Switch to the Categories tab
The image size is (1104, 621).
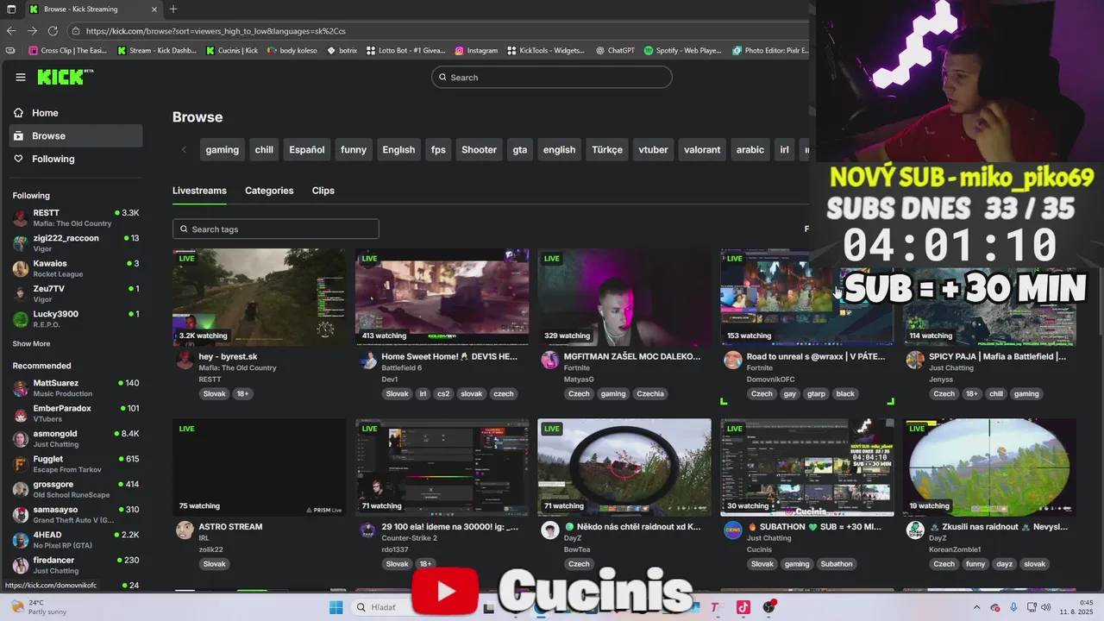point(269,191)
